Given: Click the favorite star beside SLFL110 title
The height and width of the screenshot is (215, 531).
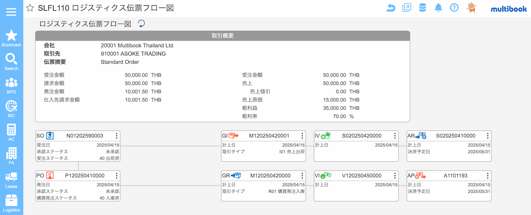Looking at the screenshot, I should coord(30,8).
